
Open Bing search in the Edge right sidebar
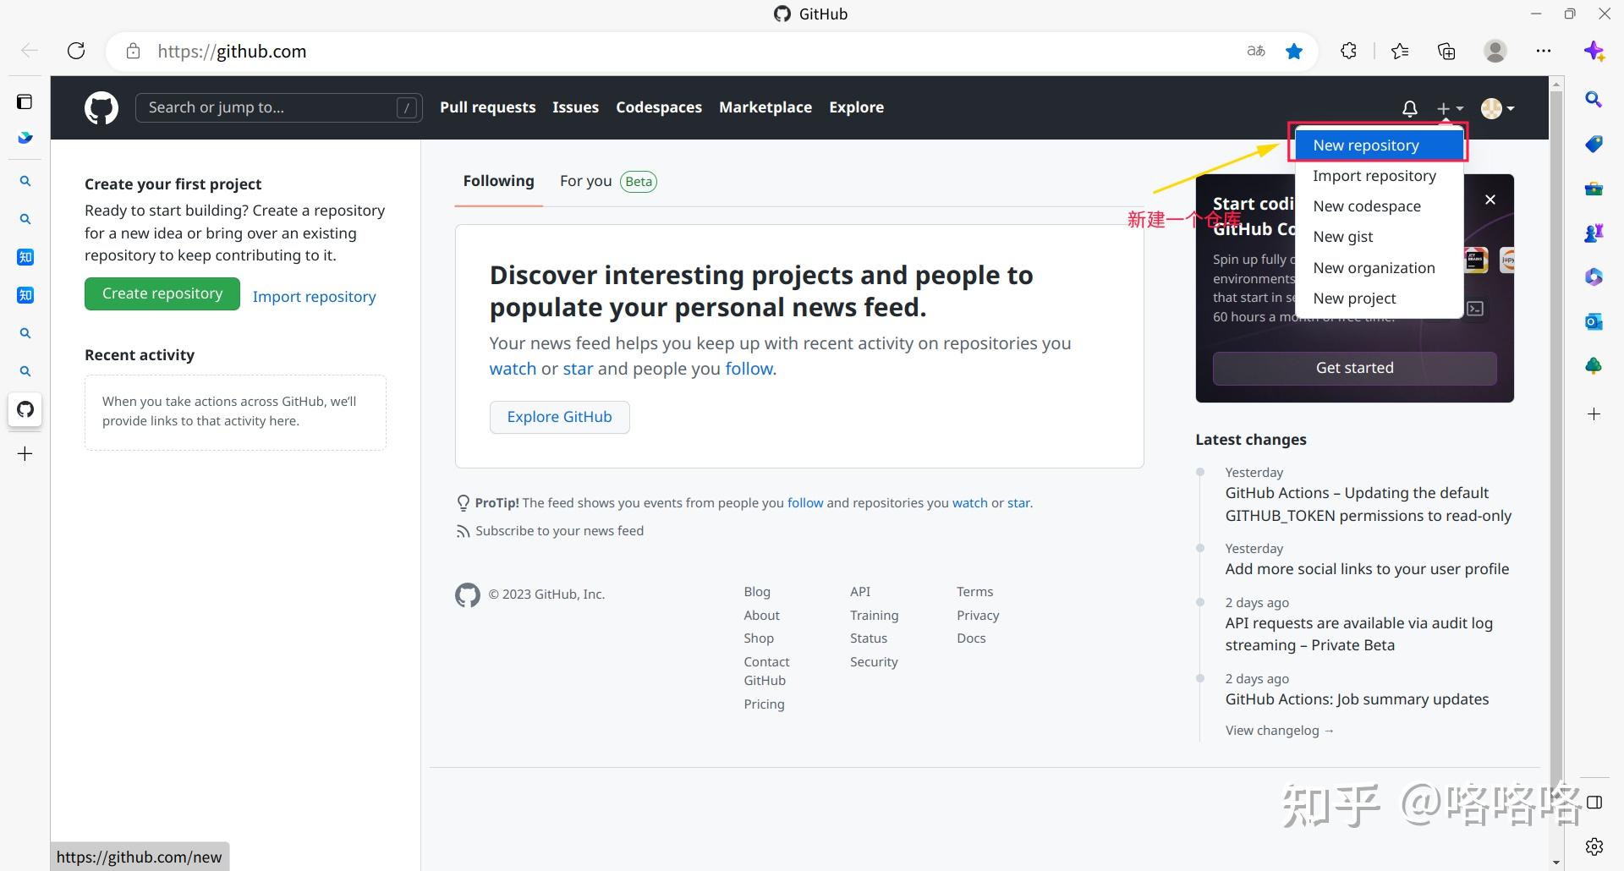tap(1594, 99)
